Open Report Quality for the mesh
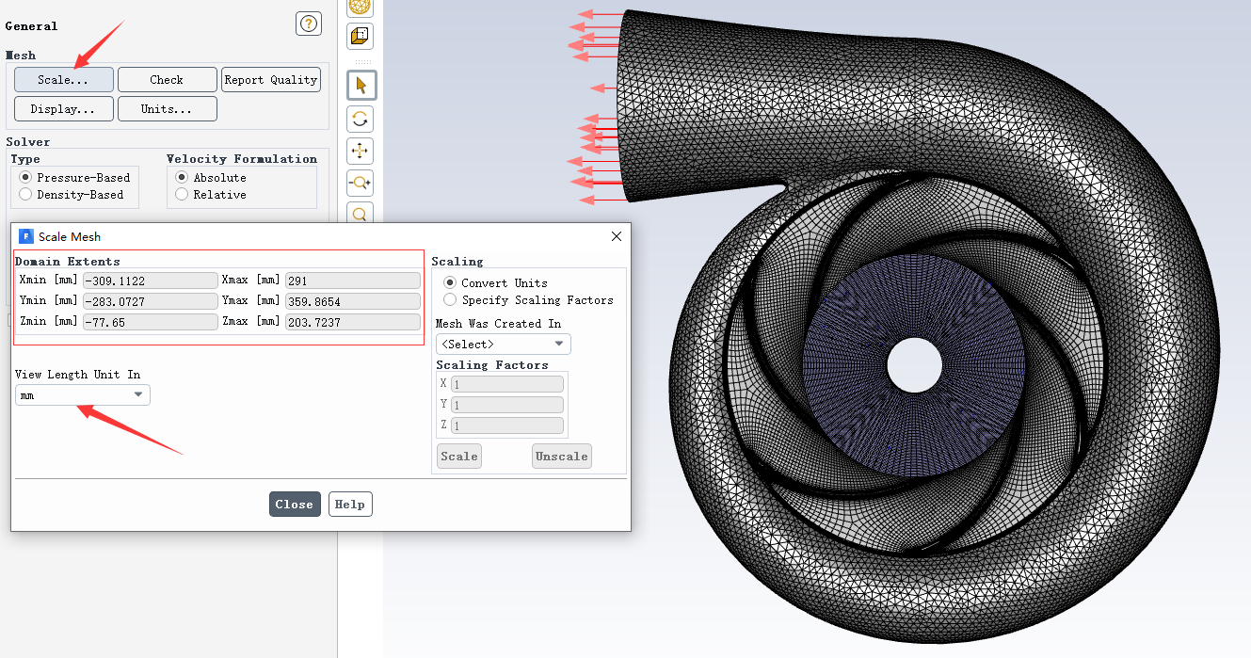This screenshot has height=658, width=1251. pyautogui.click(x=270, y=80)
